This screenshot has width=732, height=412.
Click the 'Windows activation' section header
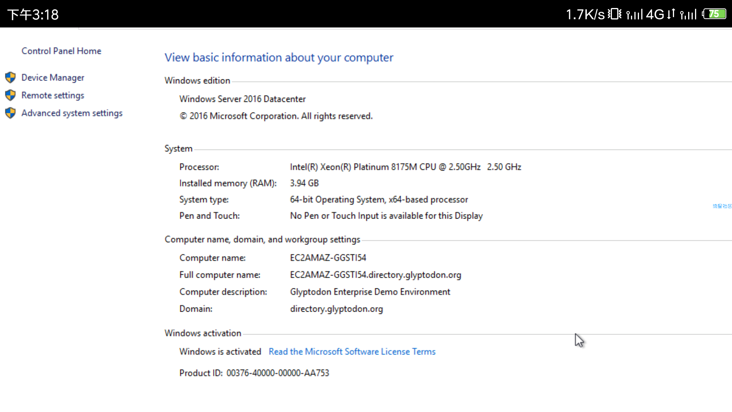pos(203,333)
